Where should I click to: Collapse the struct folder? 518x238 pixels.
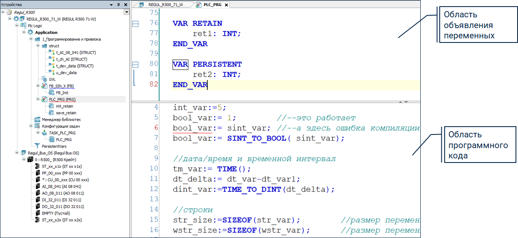point(38,46)
